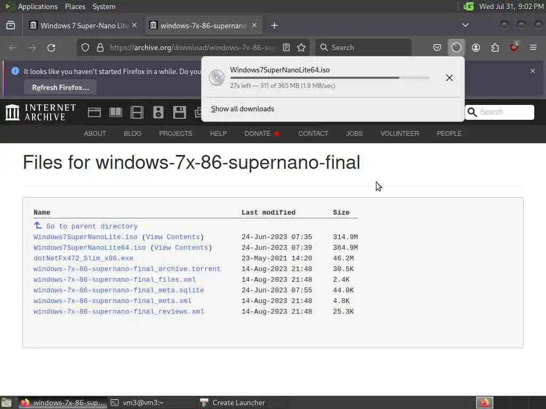This screenshot has width=546, height=409.
Task: Open the DONATE nav link
Action: click(x=261, y=134)
